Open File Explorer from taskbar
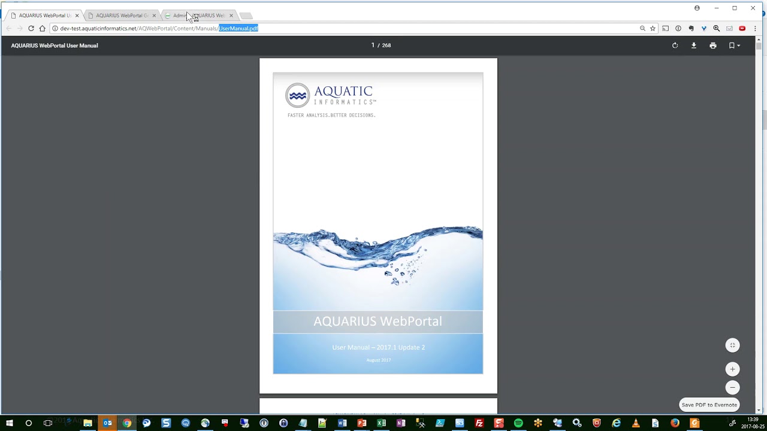 click(x=88, y=423)
